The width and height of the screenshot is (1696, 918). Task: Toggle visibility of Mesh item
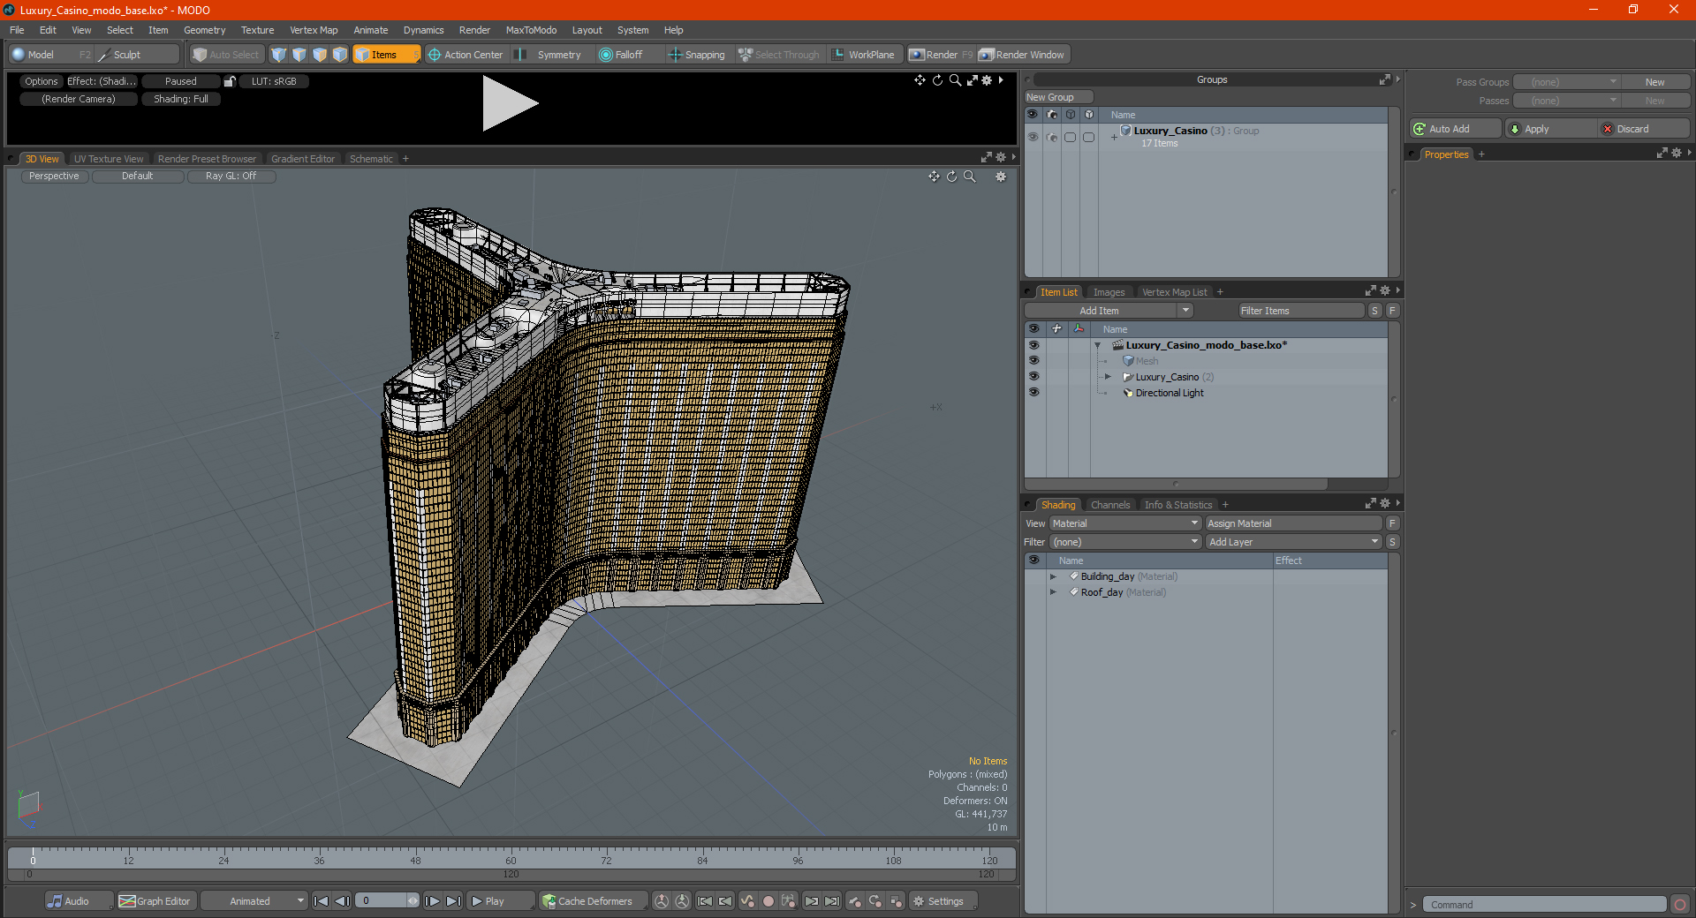(1033, 361)
